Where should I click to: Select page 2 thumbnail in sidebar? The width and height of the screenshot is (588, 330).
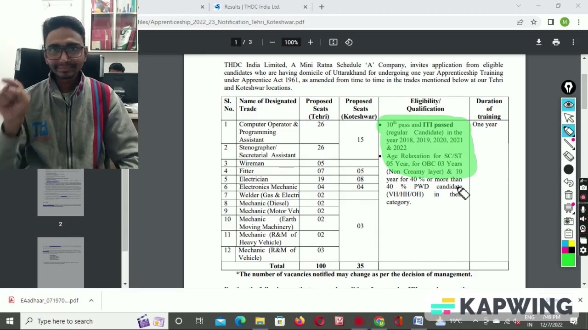click(x=61, y=192)
